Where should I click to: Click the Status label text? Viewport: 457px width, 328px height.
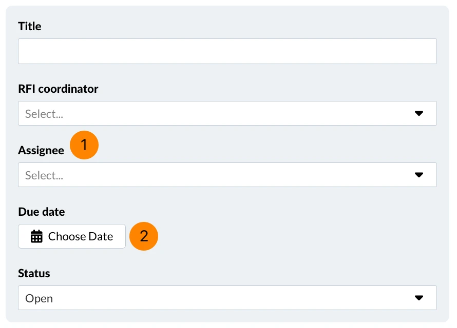tap(34, 273)
